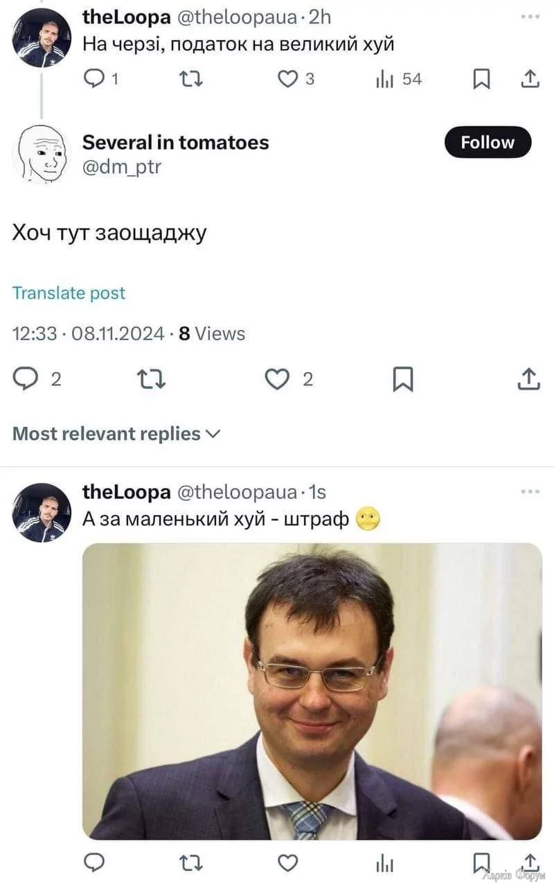Repost the top theLoopa post
The image size is (554, 887).
tap(189, 80)
